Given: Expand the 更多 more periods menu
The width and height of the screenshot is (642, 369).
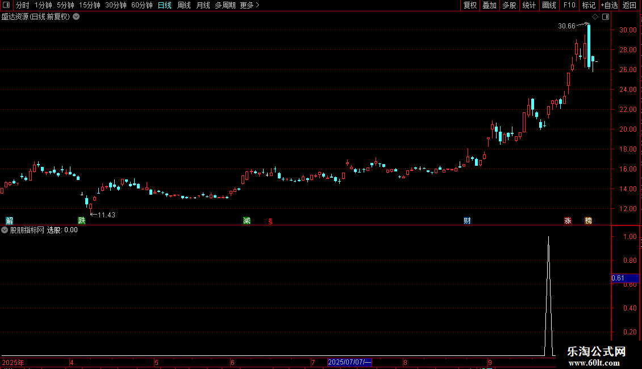Looking at the screenshot, I should [x=249, y=5].
